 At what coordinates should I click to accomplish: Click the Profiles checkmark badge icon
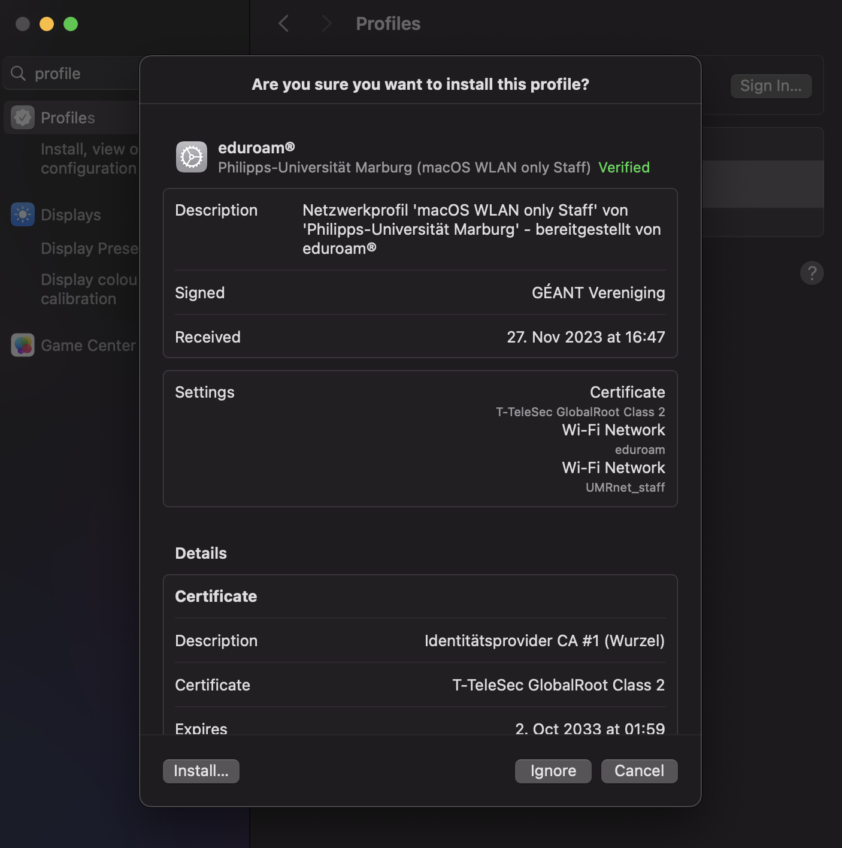click(23, 117)
